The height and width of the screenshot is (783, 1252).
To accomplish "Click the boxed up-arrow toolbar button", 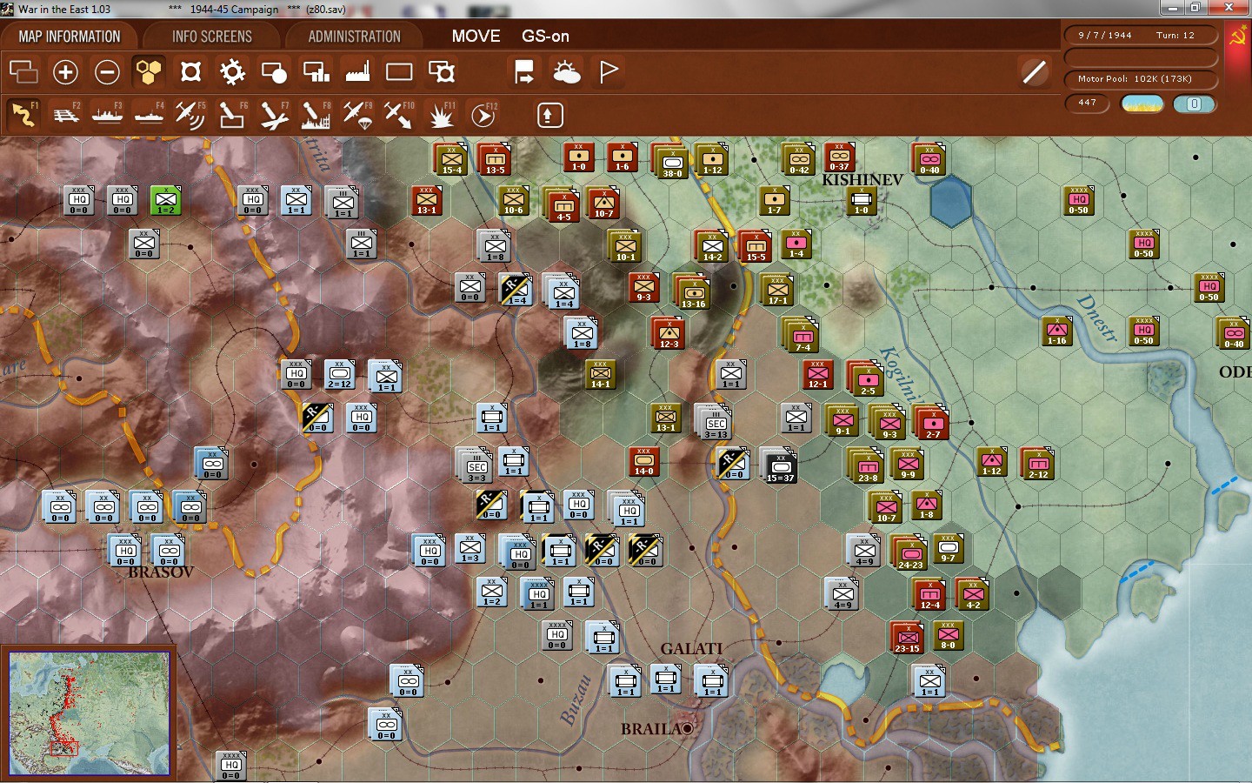I will [x=549, y=115].
